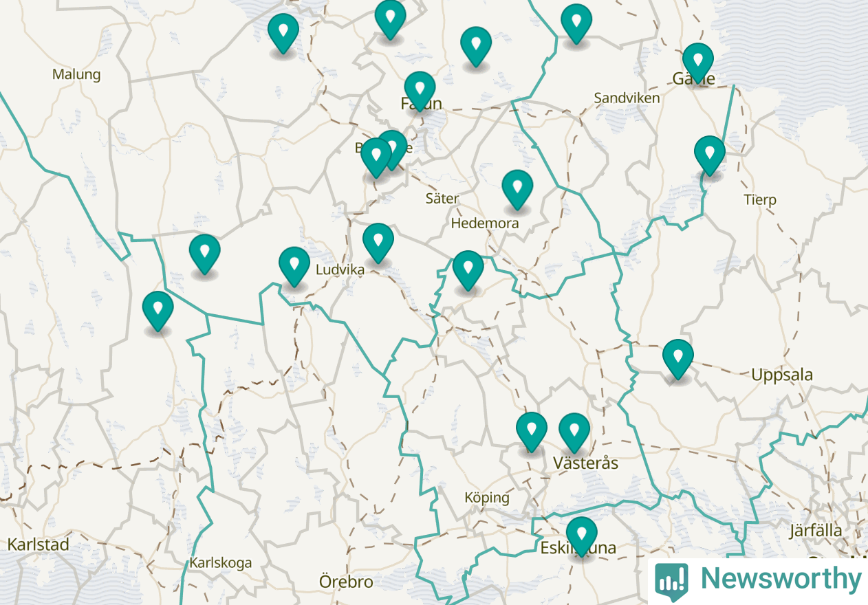Click the Uppsala city label
Viewport: 868px width, 605px height.
pos(782,375)
